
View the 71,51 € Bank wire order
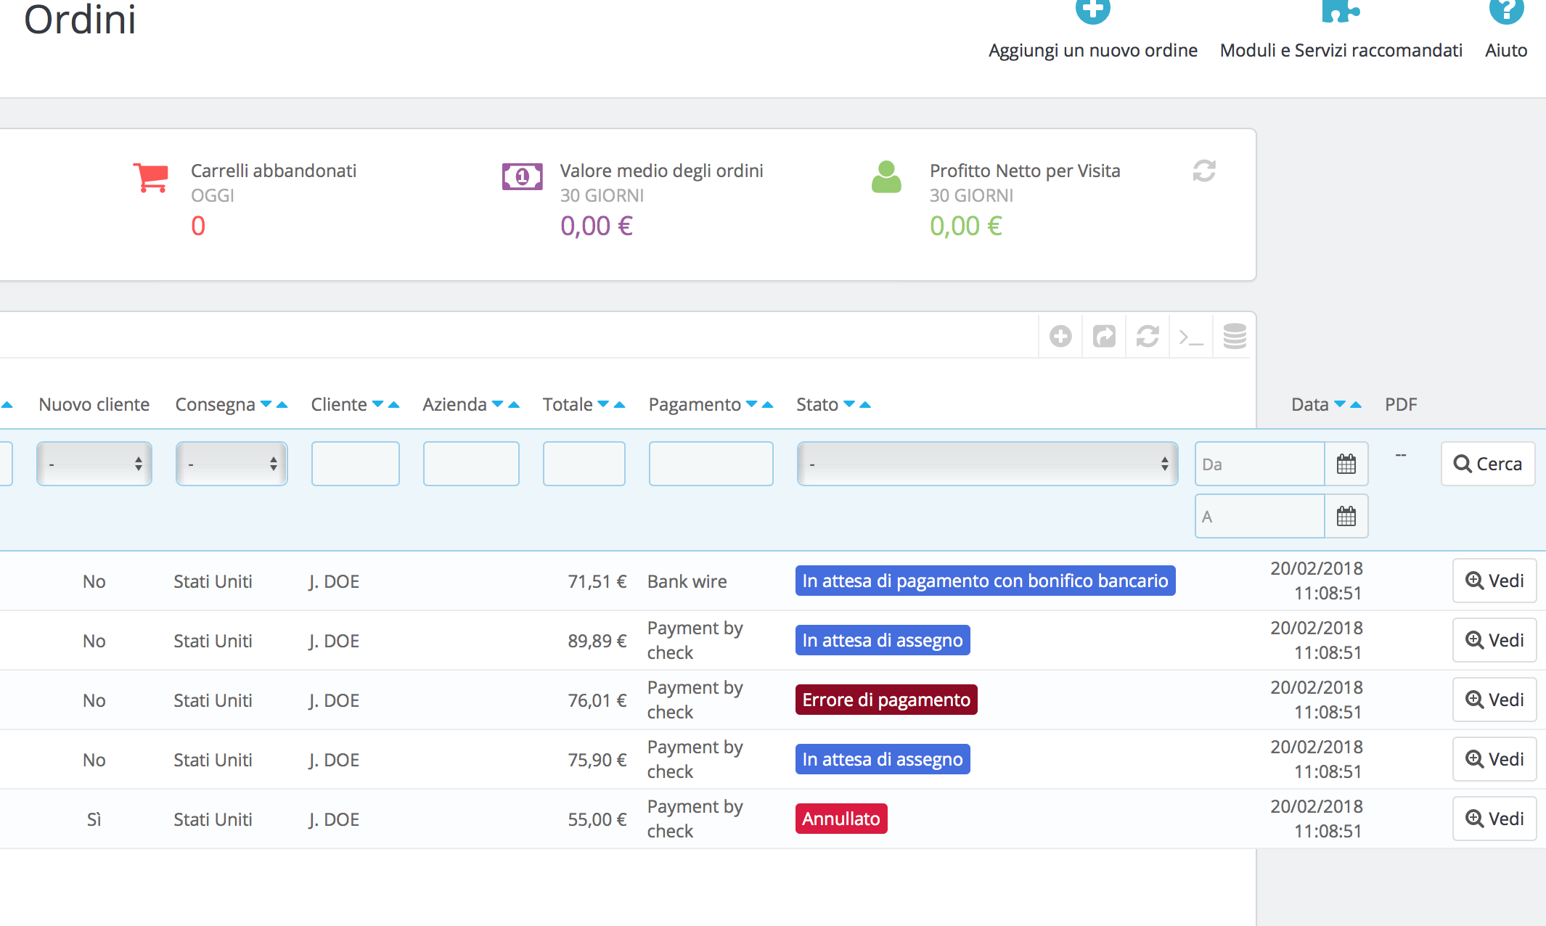1494,581
